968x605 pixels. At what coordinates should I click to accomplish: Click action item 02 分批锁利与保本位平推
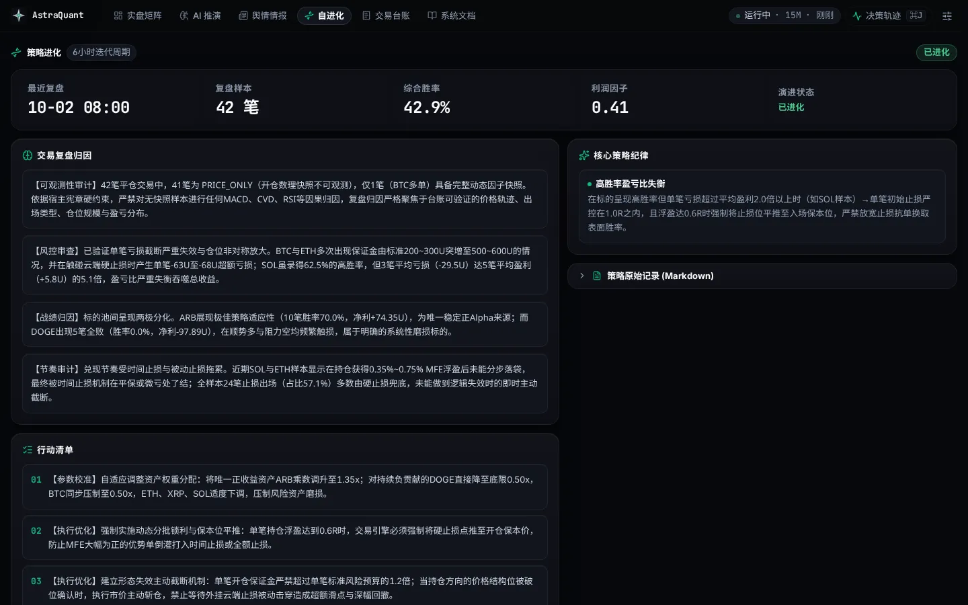click(x=285, y=538)
